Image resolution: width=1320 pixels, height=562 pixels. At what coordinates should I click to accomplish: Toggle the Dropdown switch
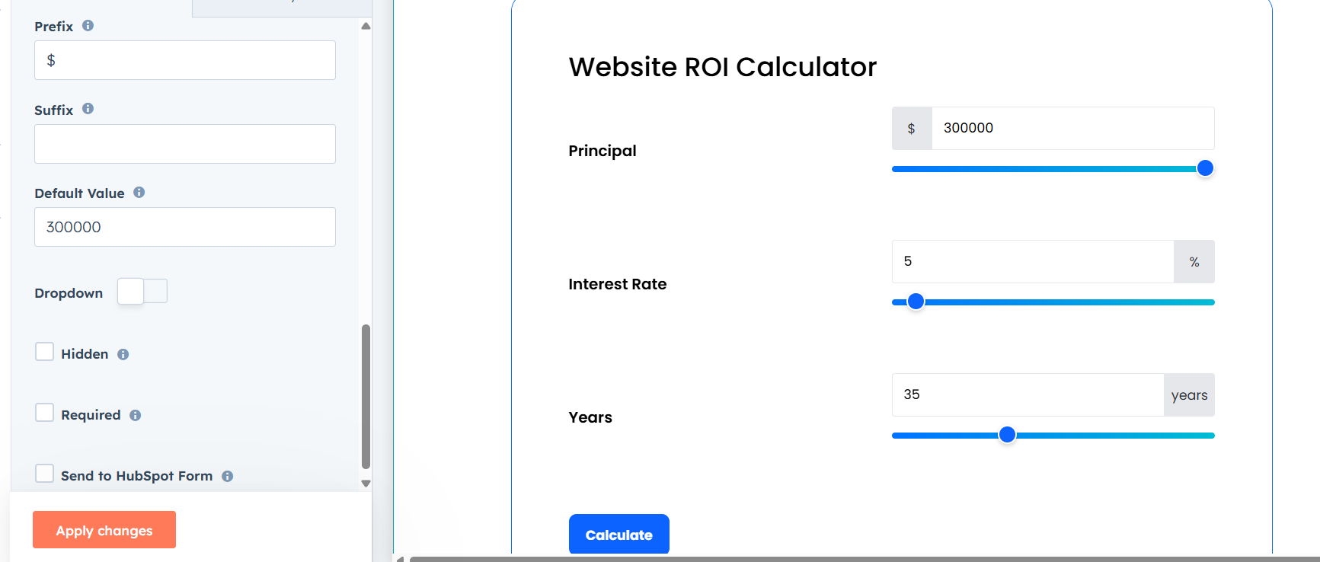(x=142, y=292)
